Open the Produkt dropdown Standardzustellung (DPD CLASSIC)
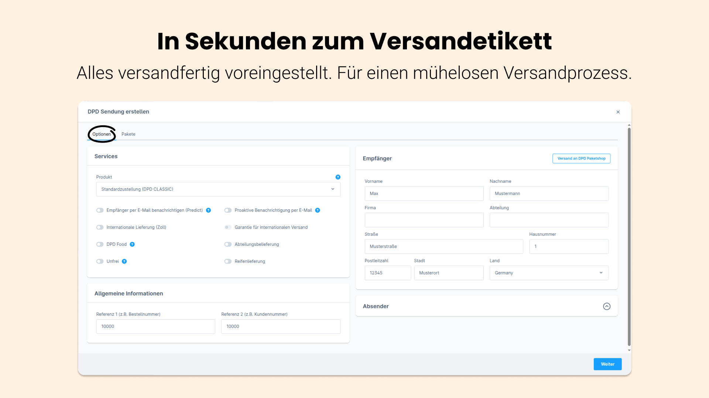 218,189
